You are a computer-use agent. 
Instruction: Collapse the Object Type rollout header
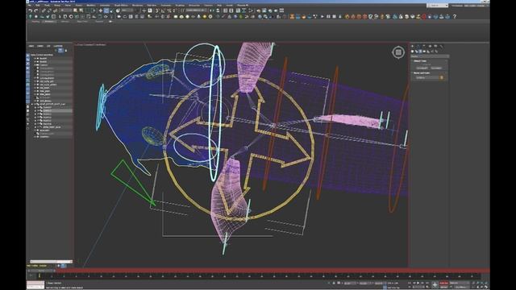click(429, 61)
